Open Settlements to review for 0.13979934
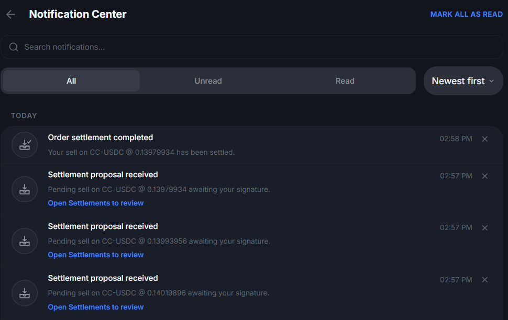 [95, 203]
